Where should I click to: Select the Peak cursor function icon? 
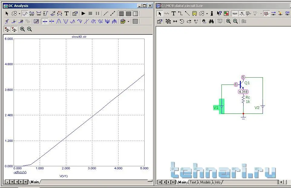tap(59, 21)
